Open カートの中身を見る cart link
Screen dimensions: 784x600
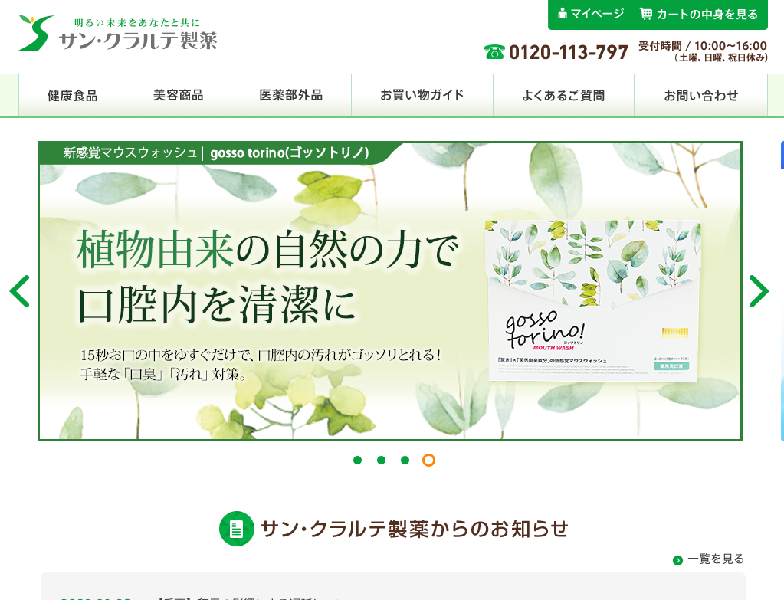click(699, 14)
